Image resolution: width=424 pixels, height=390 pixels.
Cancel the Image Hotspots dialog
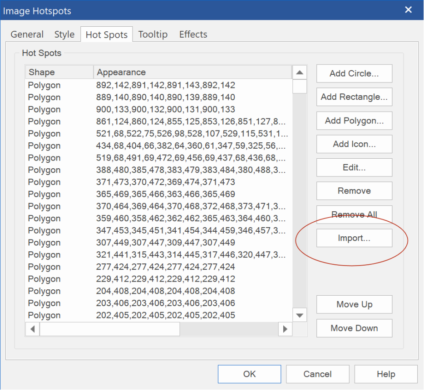coord(317,374)
